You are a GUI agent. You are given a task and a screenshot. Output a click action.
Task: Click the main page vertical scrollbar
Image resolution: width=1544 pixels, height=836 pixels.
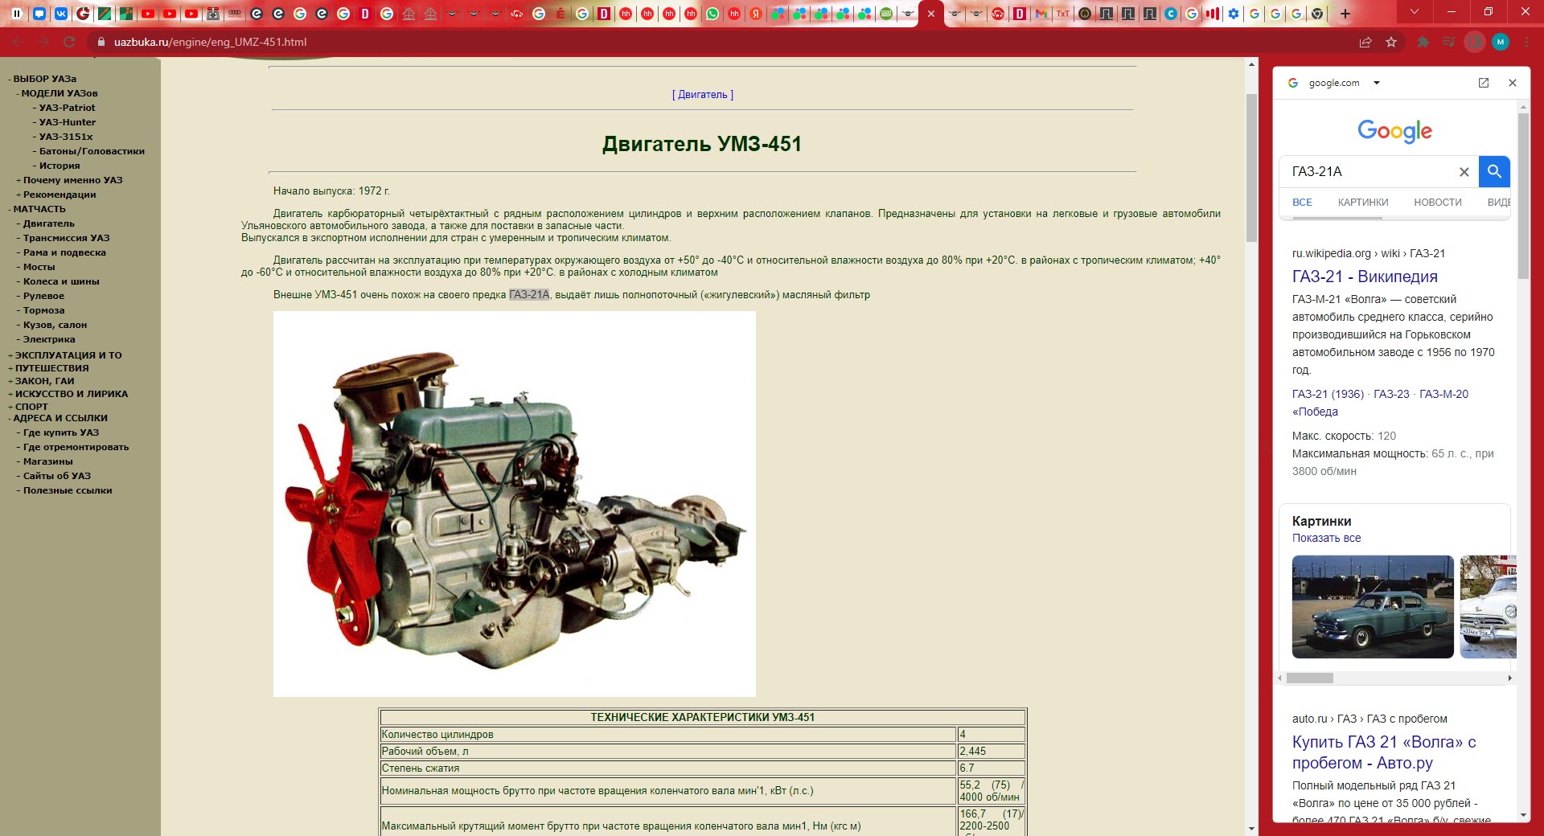pyautogui.click(x=1251, y=167)
